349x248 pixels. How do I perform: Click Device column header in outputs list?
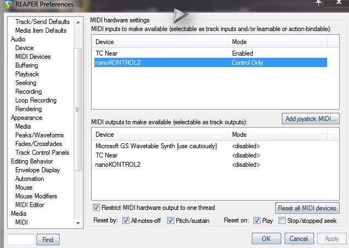[161, 135]
